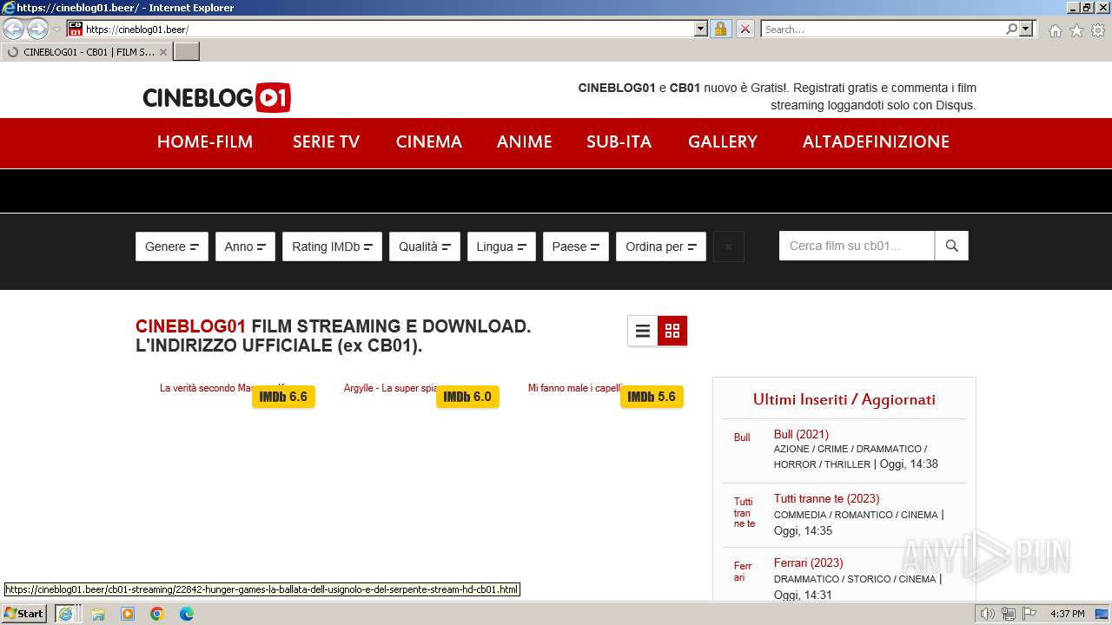Open the SUB-ITA menu item

click(619, 141)
